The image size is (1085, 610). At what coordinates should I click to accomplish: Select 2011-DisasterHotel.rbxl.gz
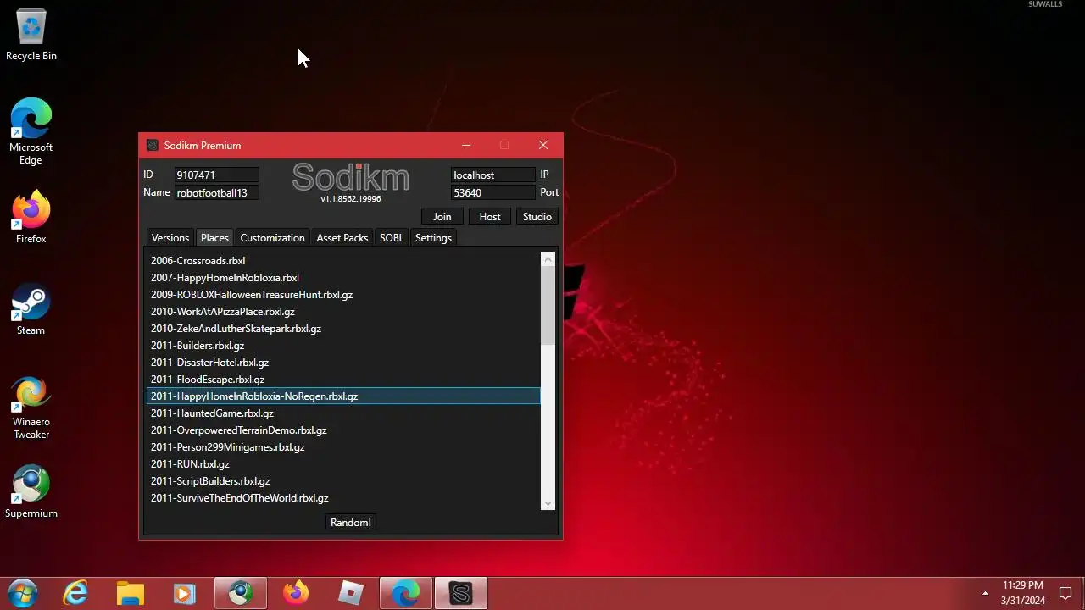[343, 363]
